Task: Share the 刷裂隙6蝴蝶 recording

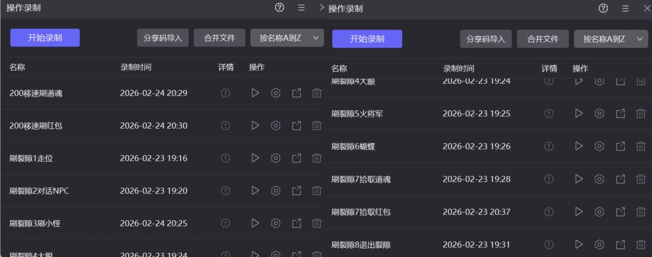Action: point(621,146)
